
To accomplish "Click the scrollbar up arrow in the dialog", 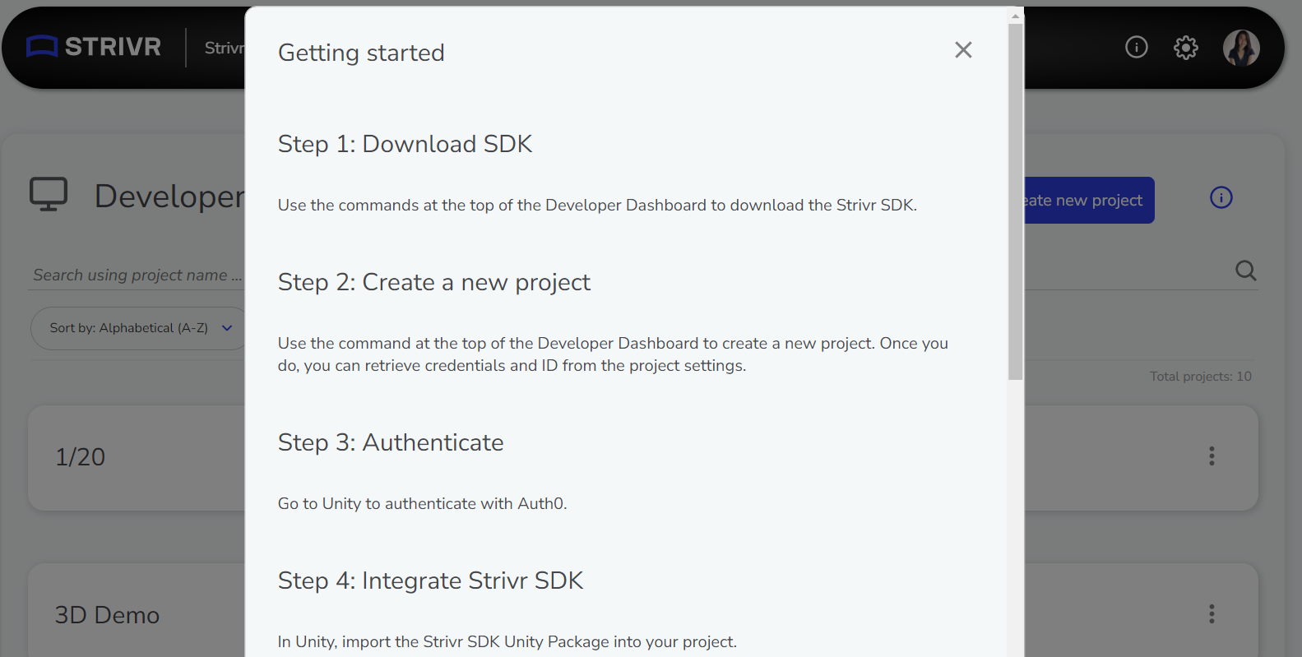I will coord(1016,16).
